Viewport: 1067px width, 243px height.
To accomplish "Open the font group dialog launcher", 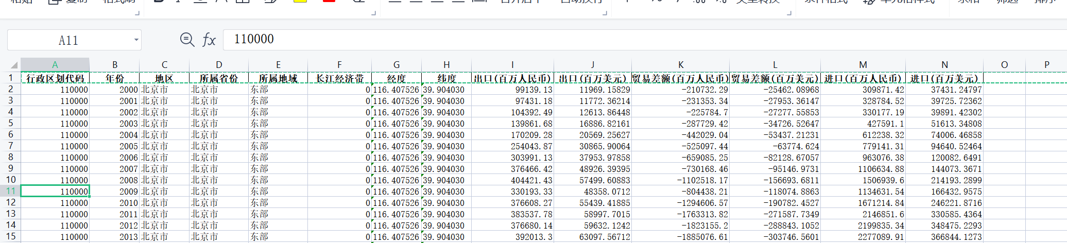I will pyautogui.click(x=373, y=13).
